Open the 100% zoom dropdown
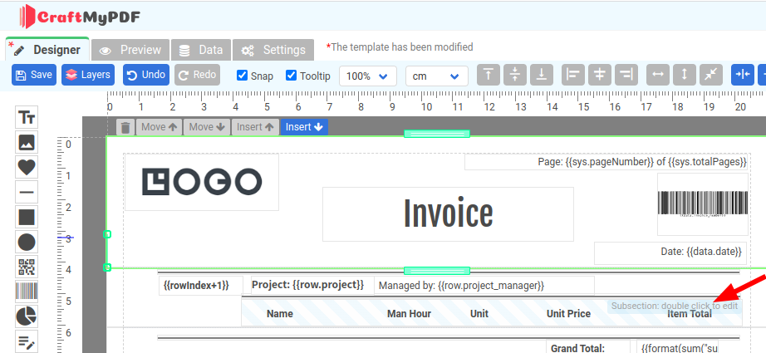Screen dimensions: 766x353 point(367,76)
